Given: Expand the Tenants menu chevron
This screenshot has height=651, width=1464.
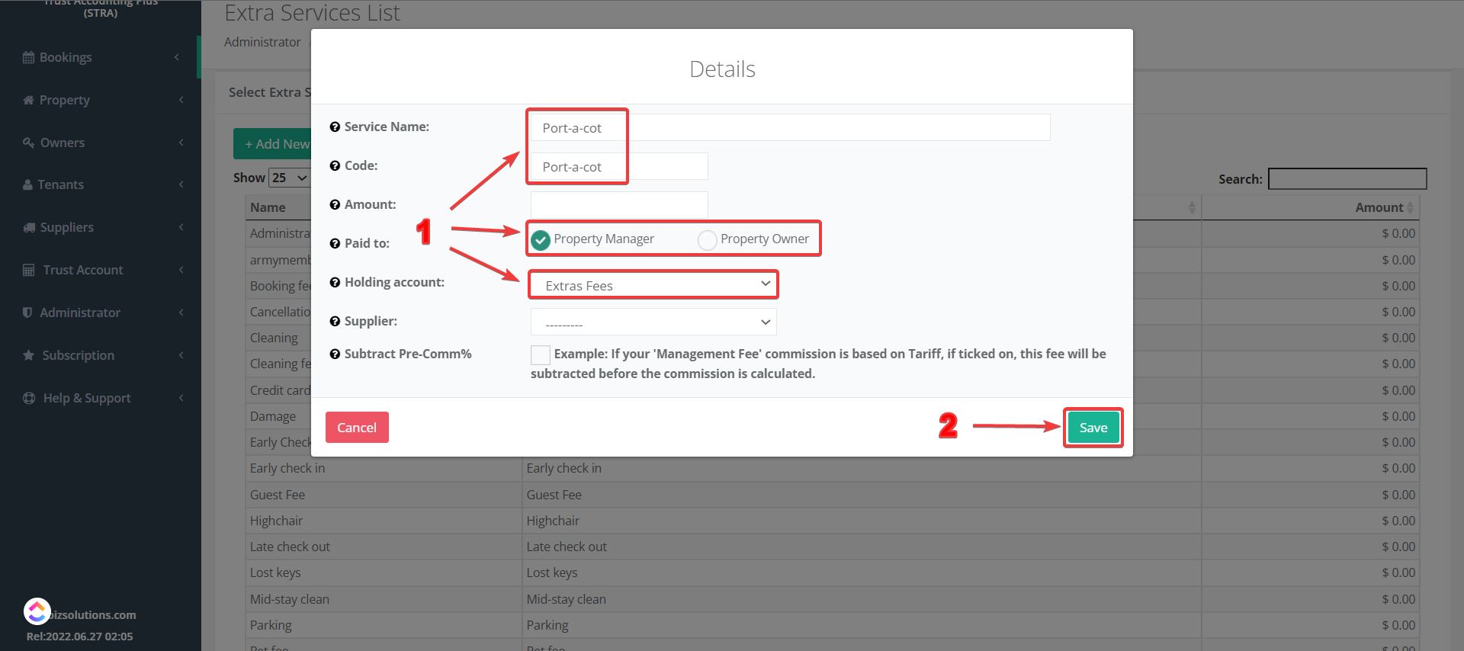Looking at the screenshot, I should (x=181, y=184).
